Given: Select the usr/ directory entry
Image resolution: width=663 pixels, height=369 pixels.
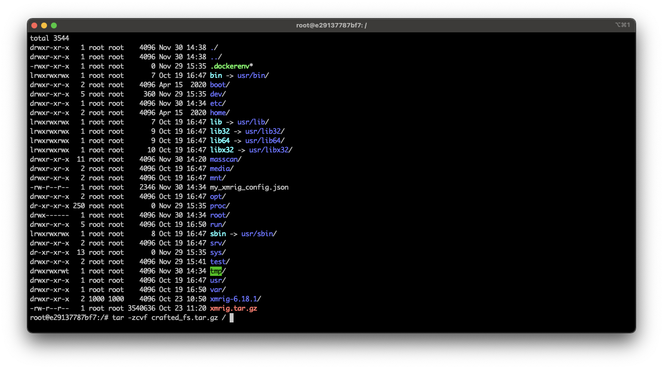Looking at the screenshot, I should (218, 280).
